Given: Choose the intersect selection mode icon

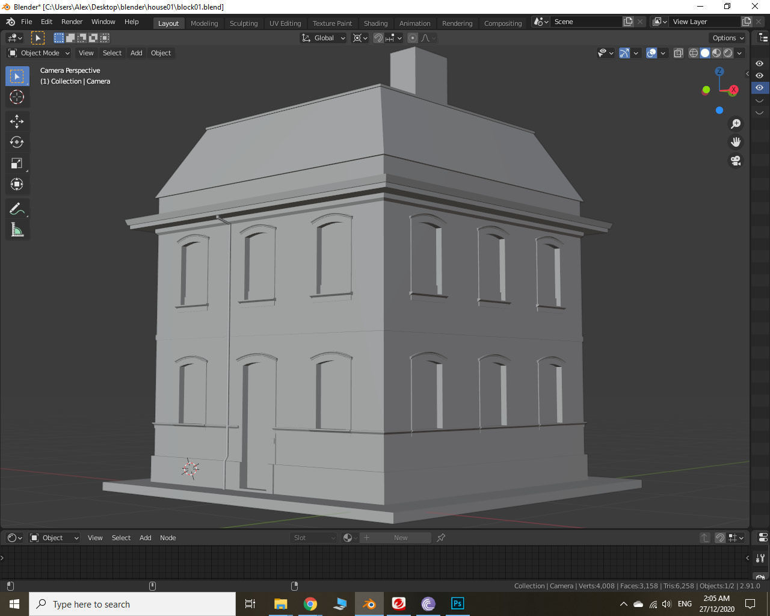Looking at the screenshot, I should point(105,38).
